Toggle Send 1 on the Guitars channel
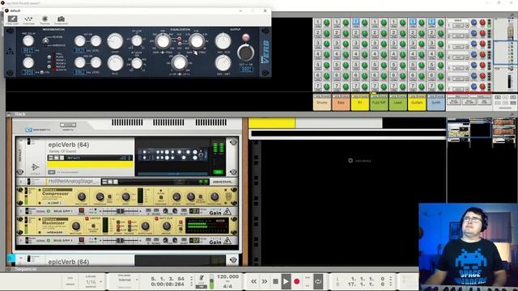 (x=413, y=23)
